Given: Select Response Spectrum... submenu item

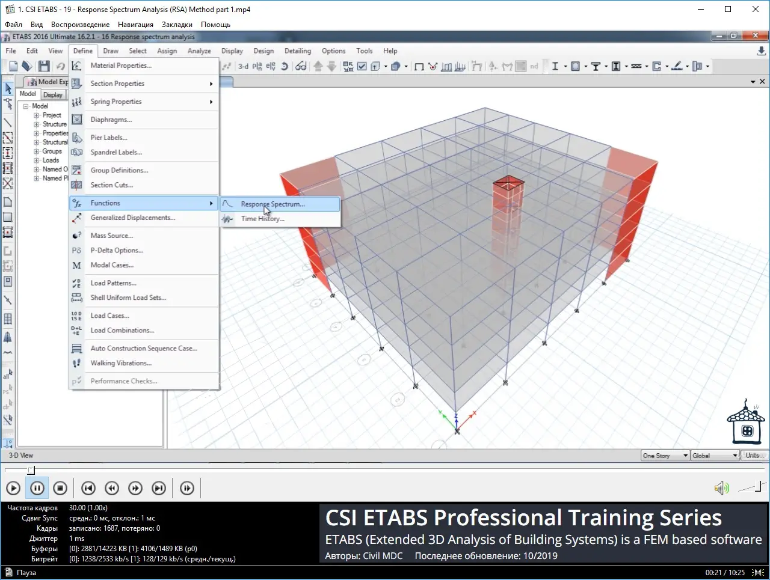Looking at the screenshot, I should pyautogui.click(x=280, y=204).
